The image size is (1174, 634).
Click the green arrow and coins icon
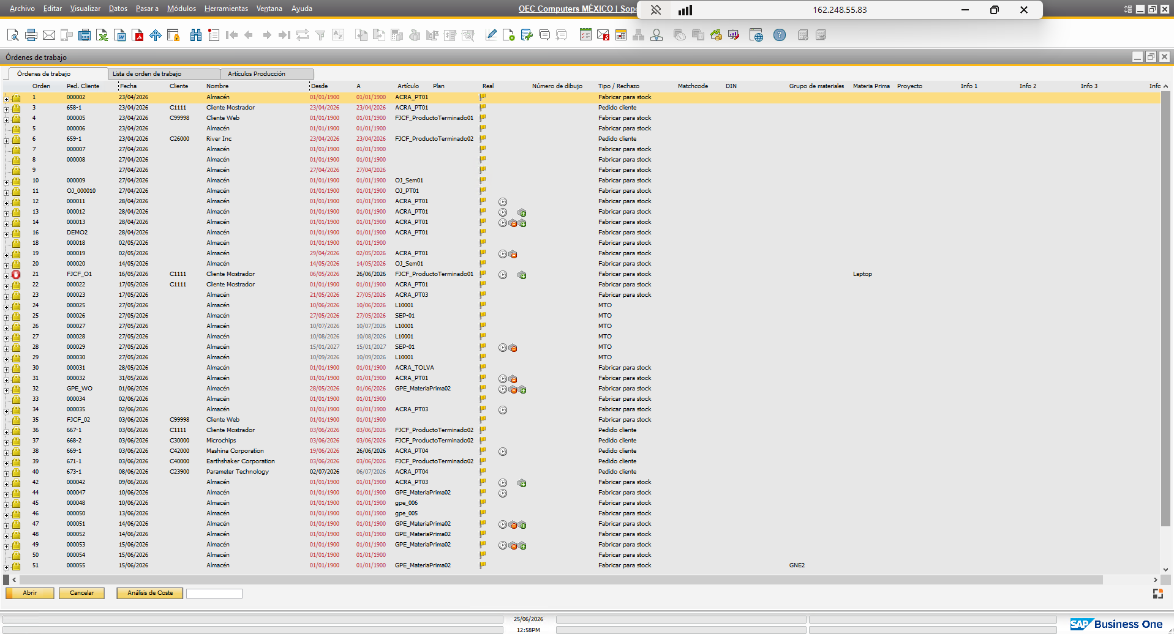point(716,35)
